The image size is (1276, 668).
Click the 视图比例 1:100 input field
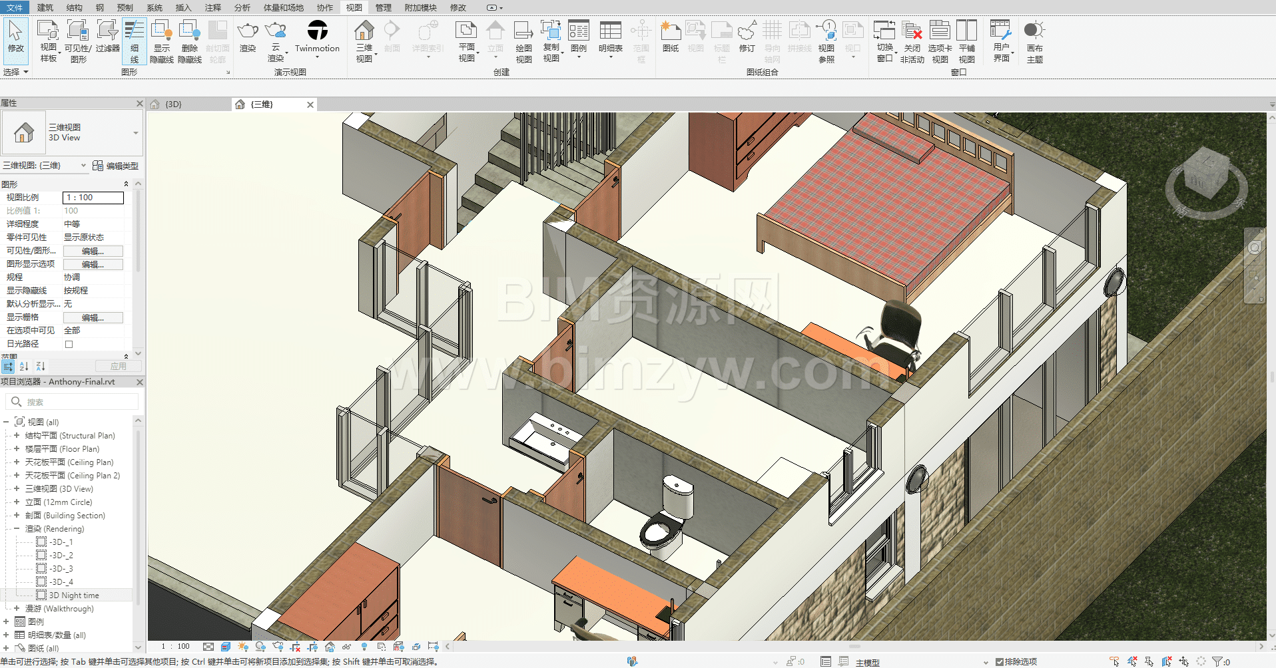click(x=93, y=198)
